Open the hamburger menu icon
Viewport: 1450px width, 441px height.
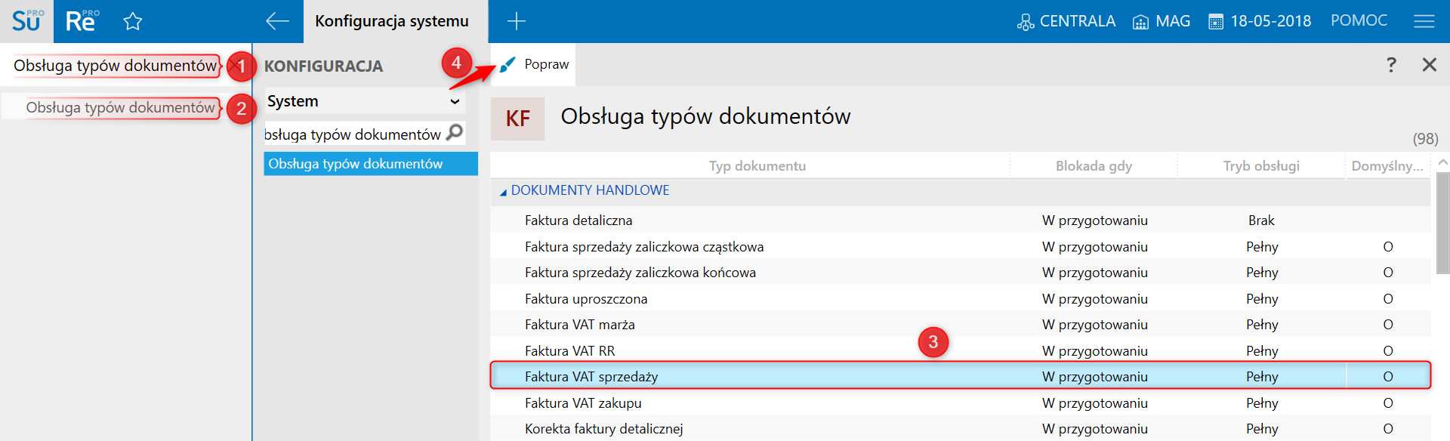(1424, 21)
